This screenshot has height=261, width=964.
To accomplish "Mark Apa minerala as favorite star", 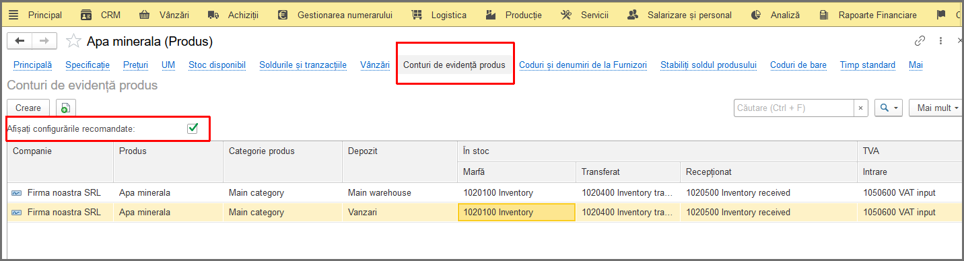I will [x=73, y=42].
